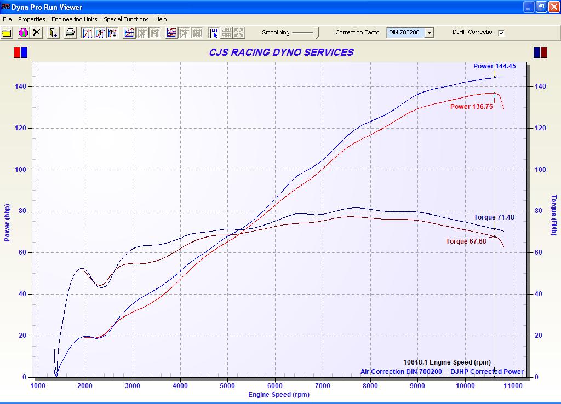Click the exit door icon

tap(53, 33)
